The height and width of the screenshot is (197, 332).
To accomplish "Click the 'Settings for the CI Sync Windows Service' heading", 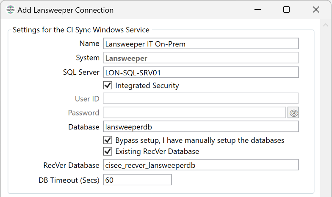I will tap(81, 30).
